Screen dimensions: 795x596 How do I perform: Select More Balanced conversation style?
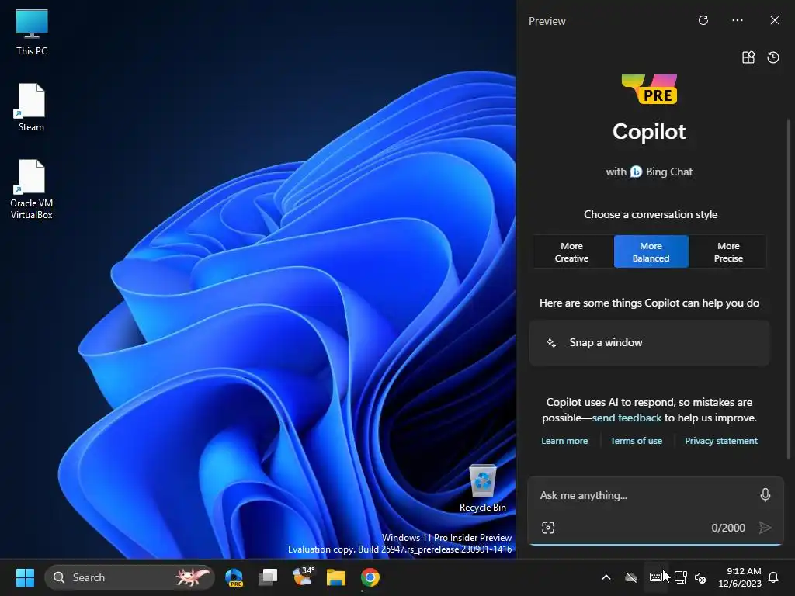(651, 252)
